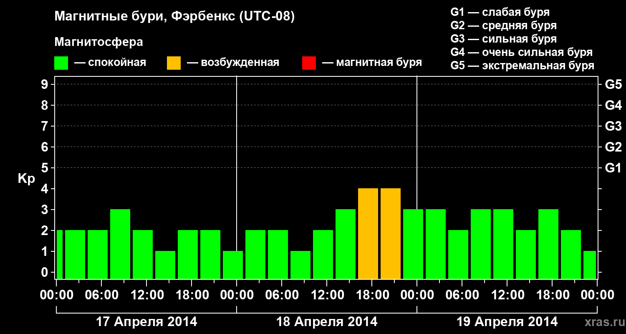Click the '17 Апреля 2014' date label
Viewport: 626px width, 334px height.
[x=146, y=322]
